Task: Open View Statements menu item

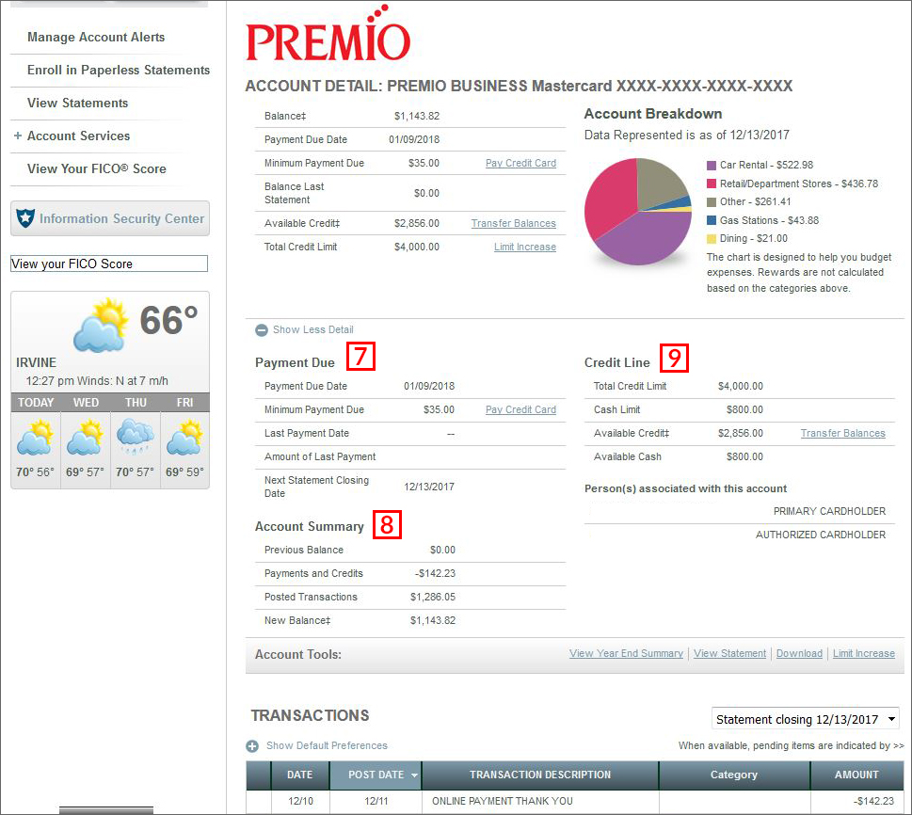Action: [77, 103]
